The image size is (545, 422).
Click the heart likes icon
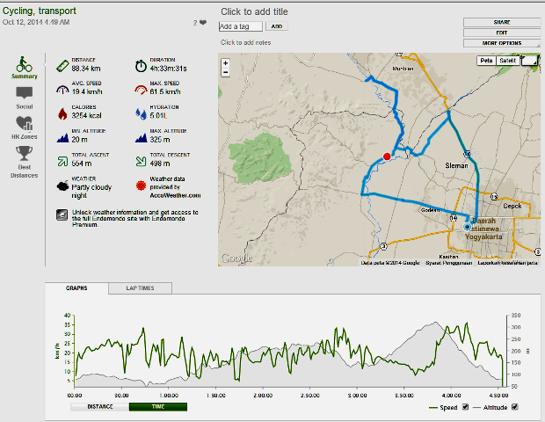point(203,23)
